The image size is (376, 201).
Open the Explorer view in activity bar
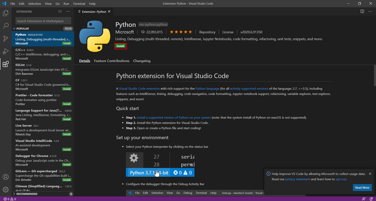(5, 13)
